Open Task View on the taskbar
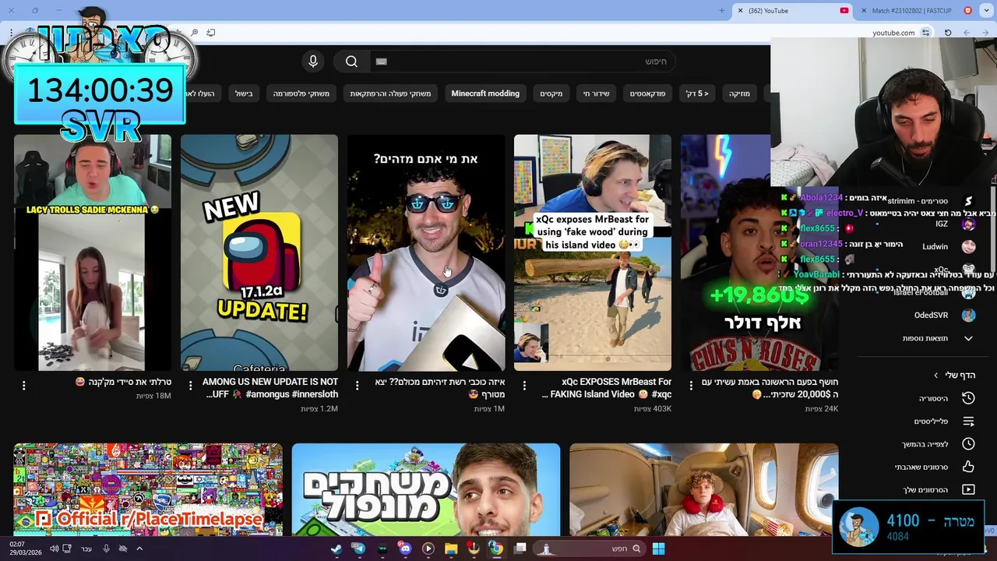997x561 pixels. click(x=520, y=549)
